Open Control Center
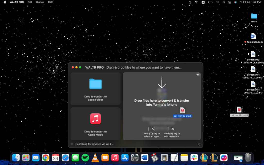Viewport: 264px width, 165px height. [x=229, y=2]
